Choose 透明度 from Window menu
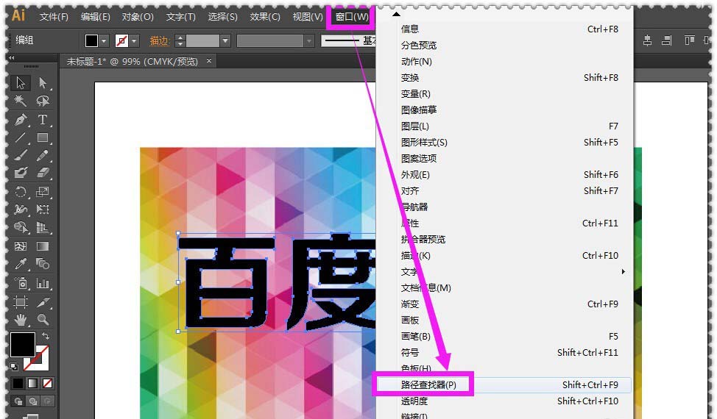717x419 pixels. pyautogui.click(x=505, y=401)
